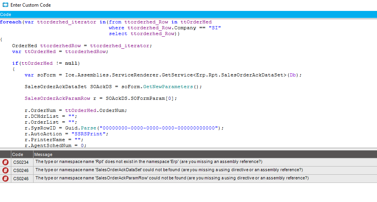The width and height of the screenshot is (377, 202).
Task: Click the line 'var ttOrderHed = ttorderhedRow;'
Action: 60,52
